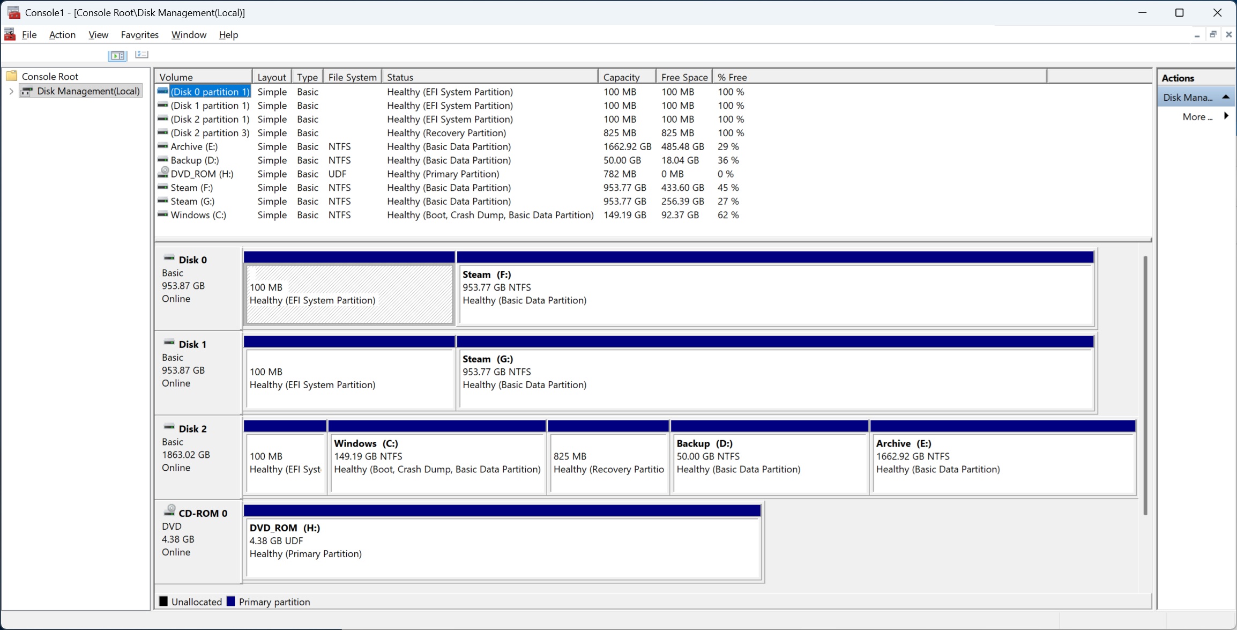Sort by the % Free column header

pyautogui.click(x=880, y=77)
